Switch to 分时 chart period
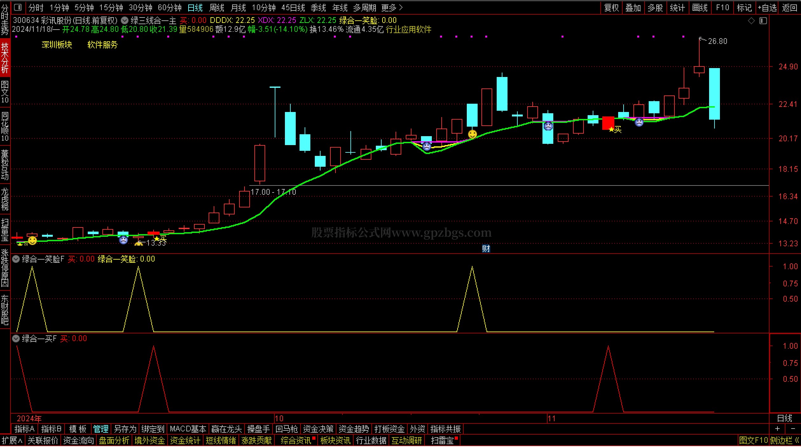 (36, 7)
